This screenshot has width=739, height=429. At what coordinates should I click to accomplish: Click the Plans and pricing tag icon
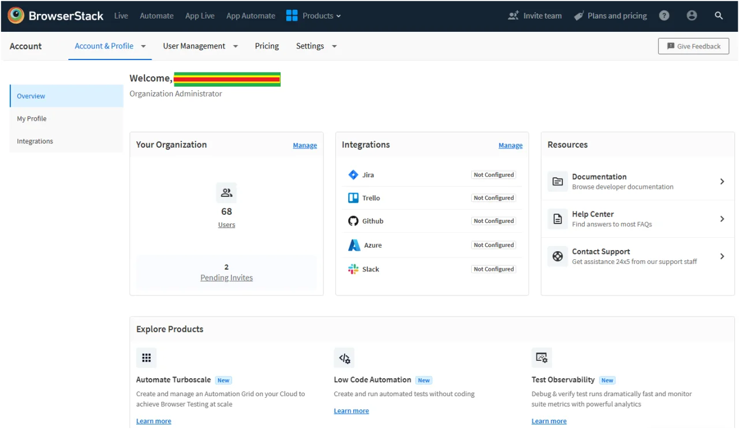point(579,16)
